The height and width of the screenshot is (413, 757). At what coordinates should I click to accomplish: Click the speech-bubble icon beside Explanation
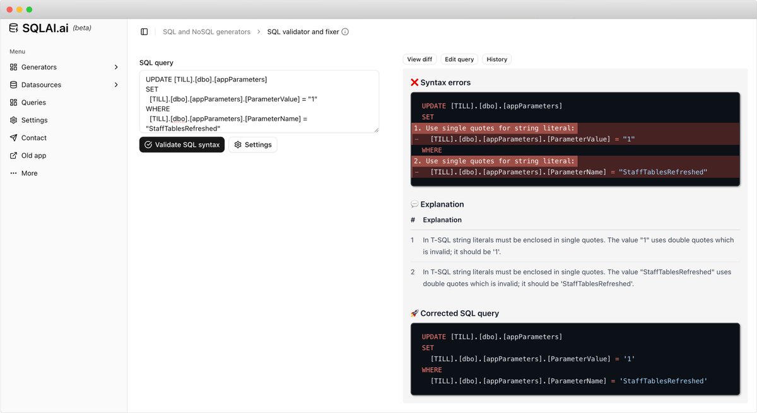[414, 204]
